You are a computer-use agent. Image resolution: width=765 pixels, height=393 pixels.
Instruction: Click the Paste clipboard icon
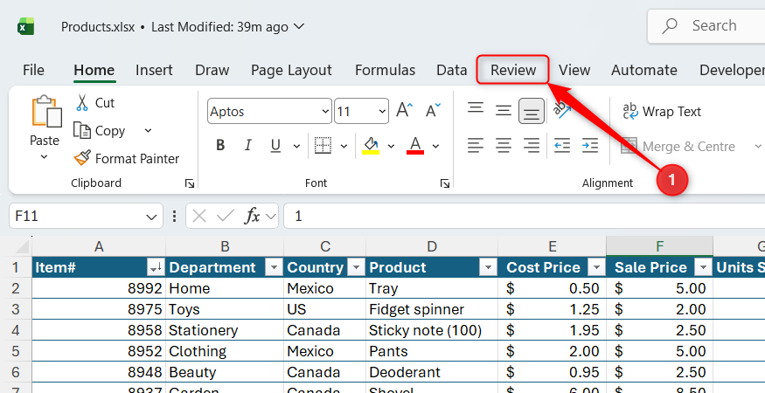pos(47,112)
